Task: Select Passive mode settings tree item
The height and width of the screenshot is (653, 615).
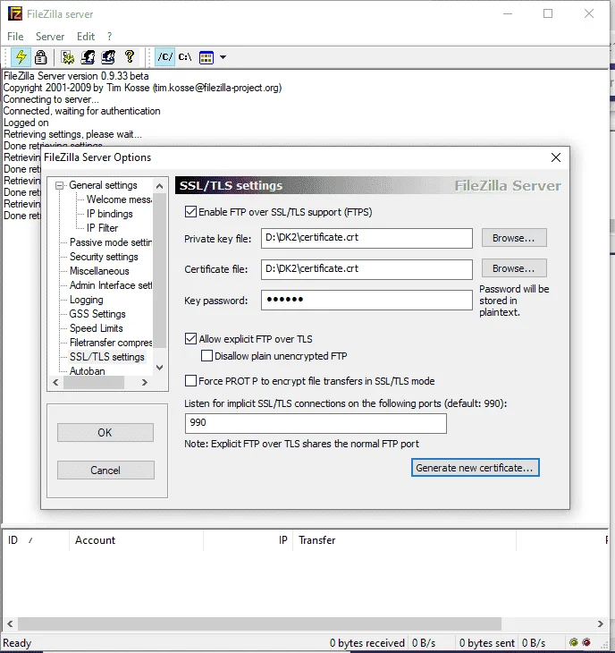Action: [x=110, y=242]
